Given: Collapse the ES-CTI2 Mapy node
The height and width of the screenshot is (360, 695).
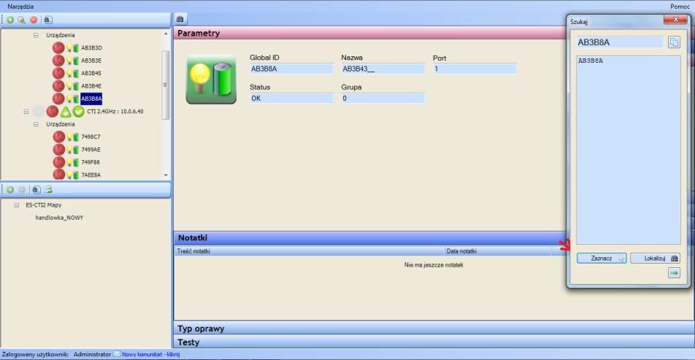Looking at the screenshot, I should (16, 205).
